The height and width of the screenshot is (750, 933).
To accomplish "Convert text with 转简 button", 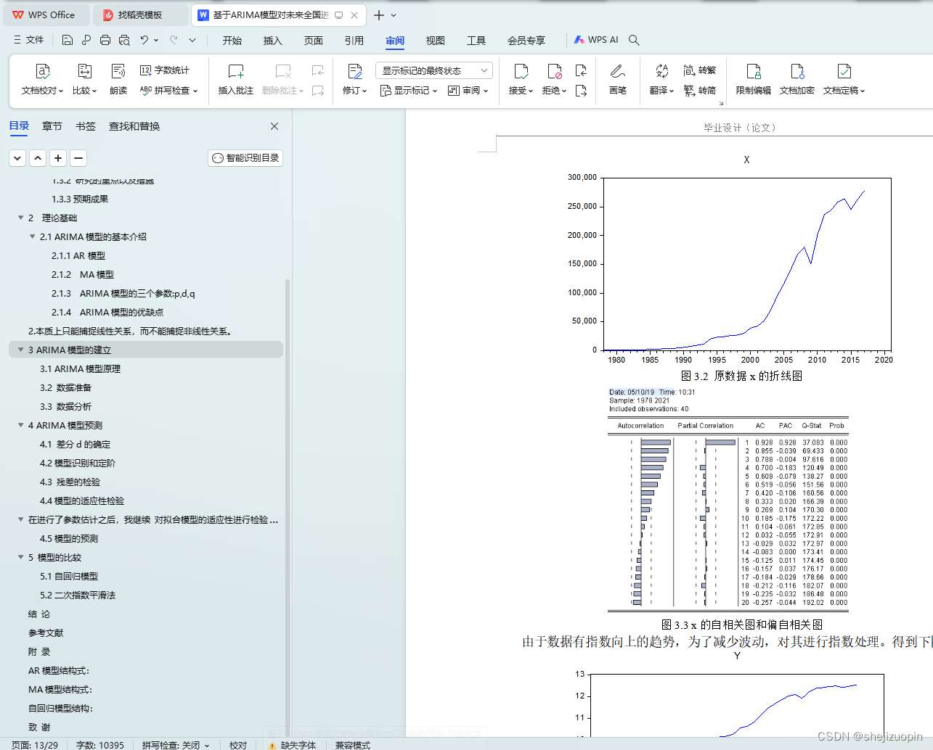I will [x=700, y=91].
